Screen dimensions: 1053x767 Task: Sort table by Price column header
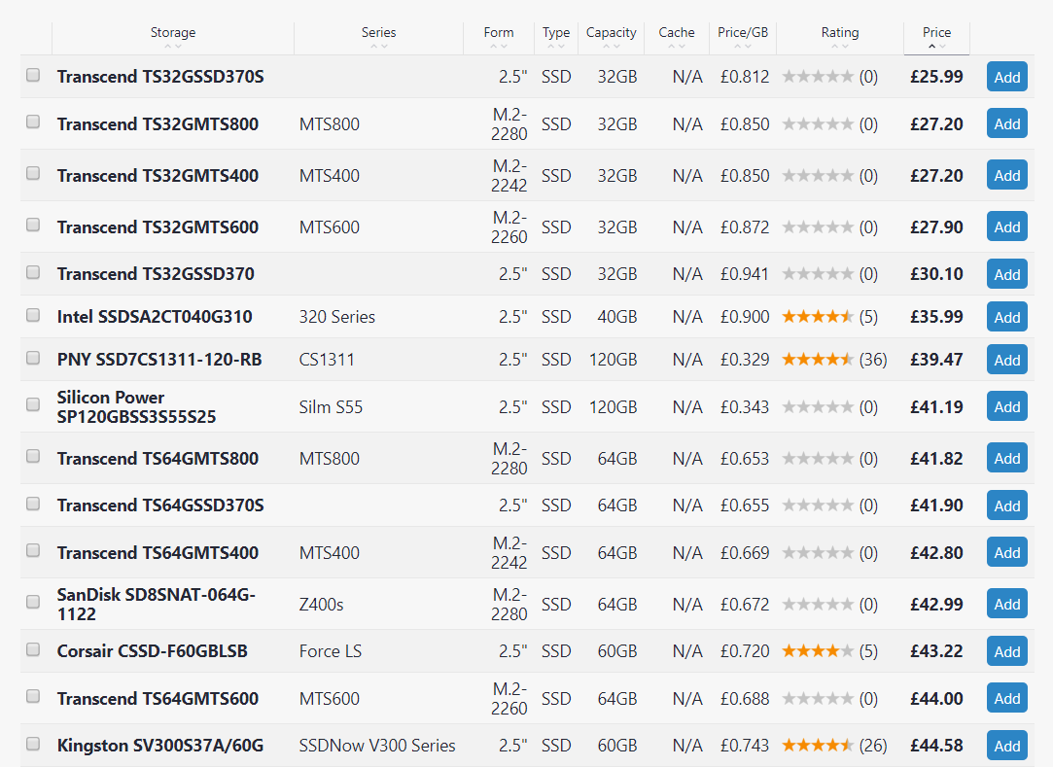point(936,32)
